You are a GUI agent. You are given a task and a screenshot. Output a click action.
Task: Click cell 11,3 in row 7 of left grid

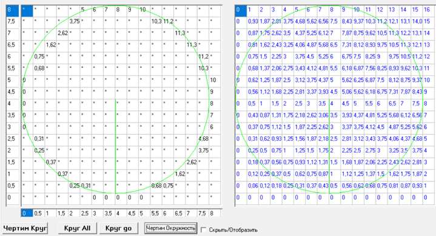click(180, 33)
